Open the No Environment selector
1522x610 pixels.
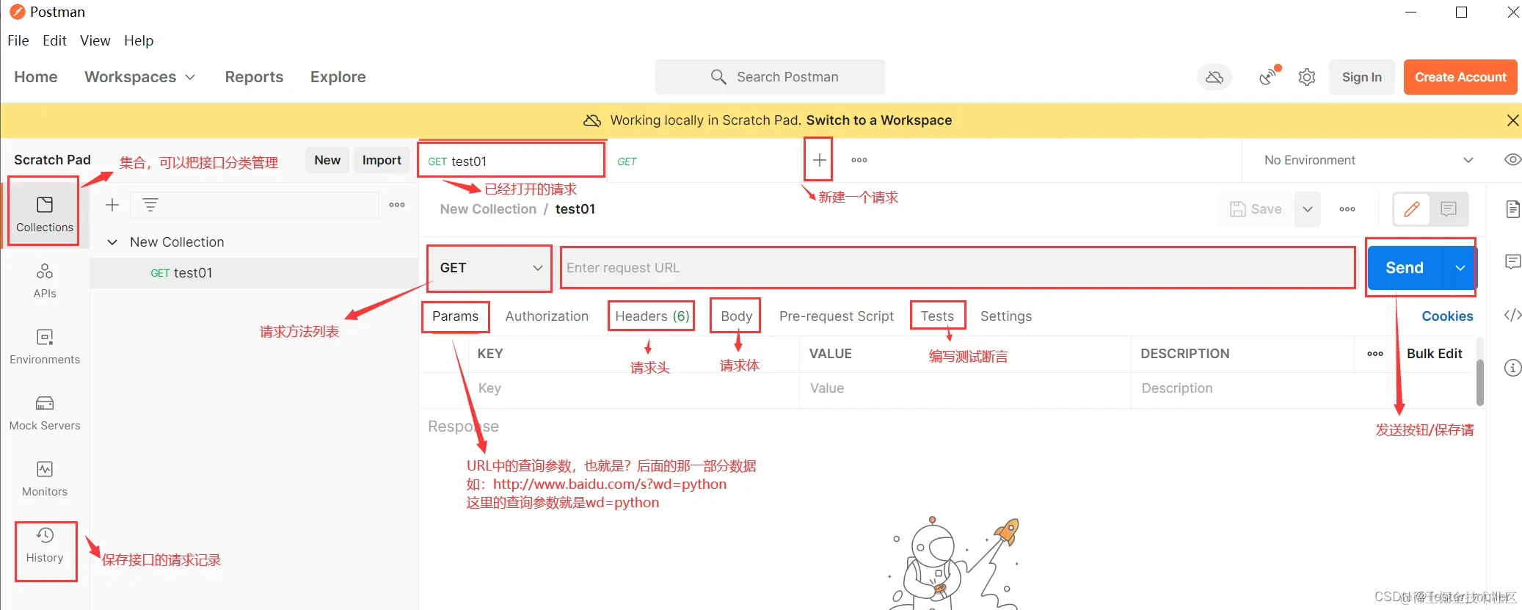click(x=1369, y=160)
